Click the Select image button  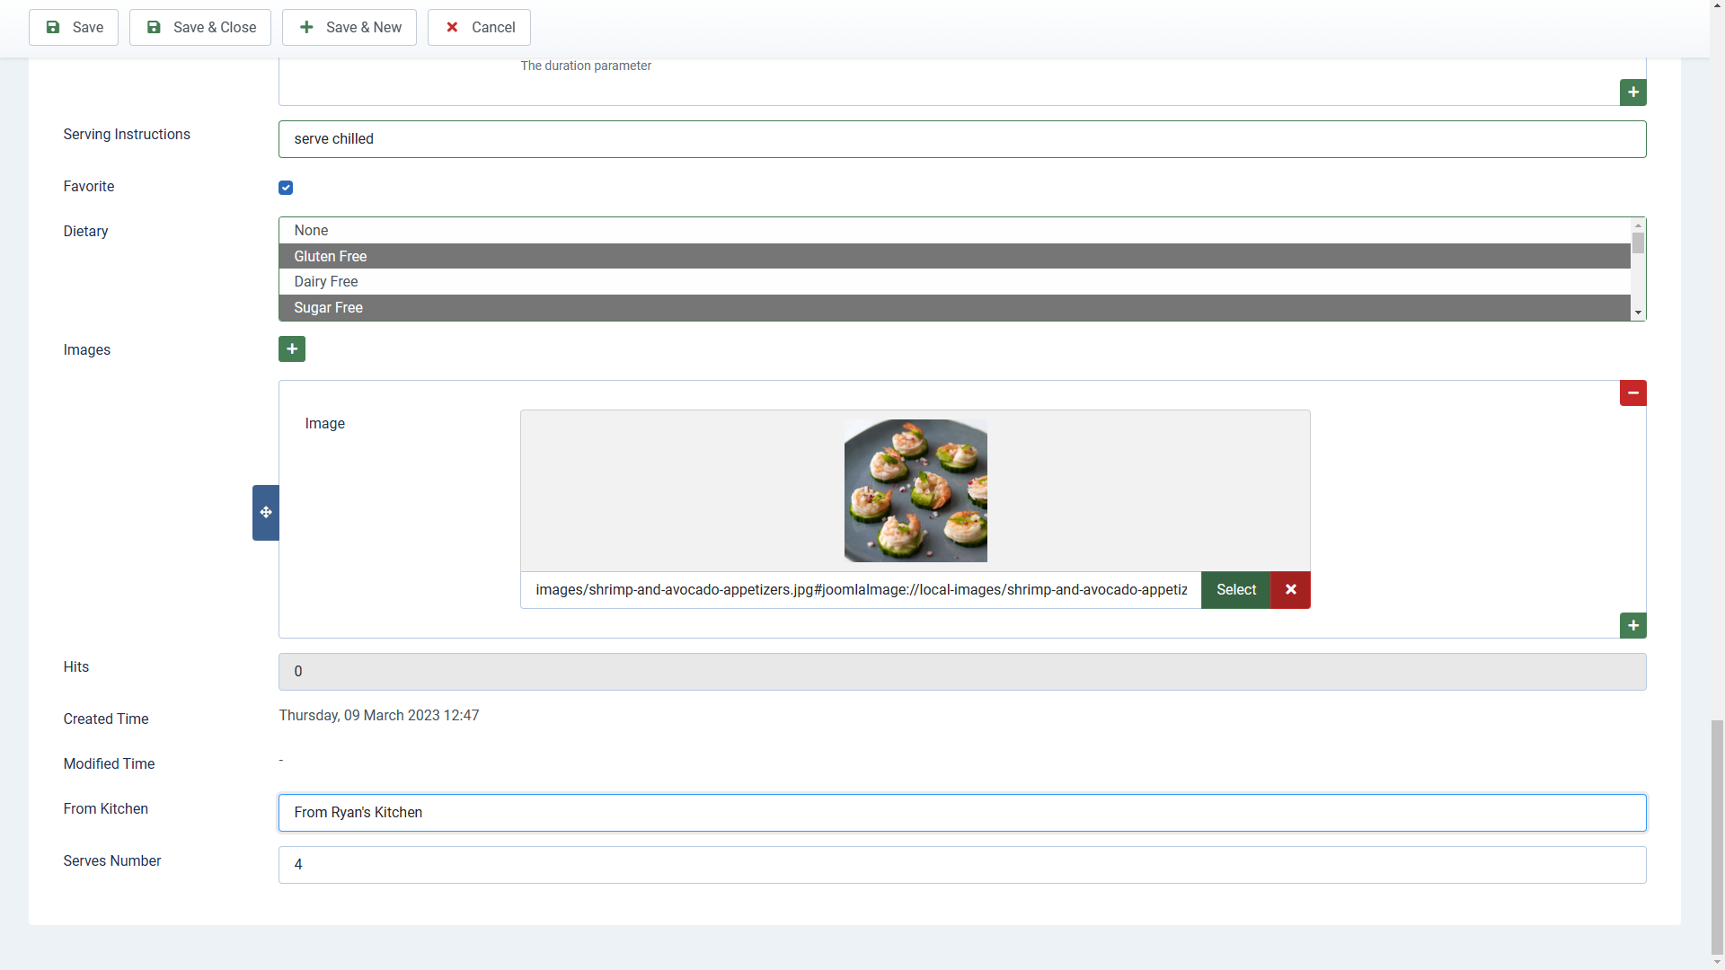(x=1235, y=590)
